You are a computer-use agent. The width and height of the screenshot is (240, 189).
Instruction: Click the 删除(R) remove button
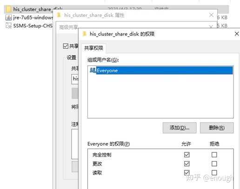(217, 128)
